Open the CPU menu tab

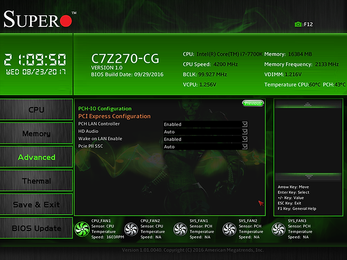pos(36,110)
